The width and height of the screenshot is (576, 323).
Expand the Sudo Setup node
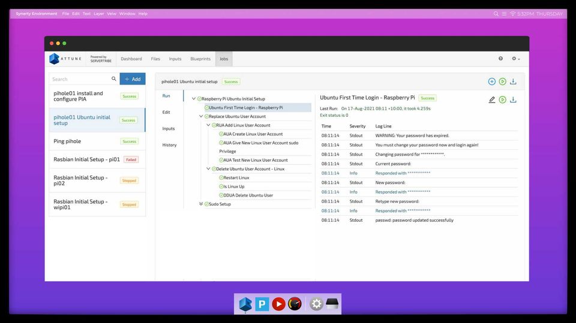point(201,204)
